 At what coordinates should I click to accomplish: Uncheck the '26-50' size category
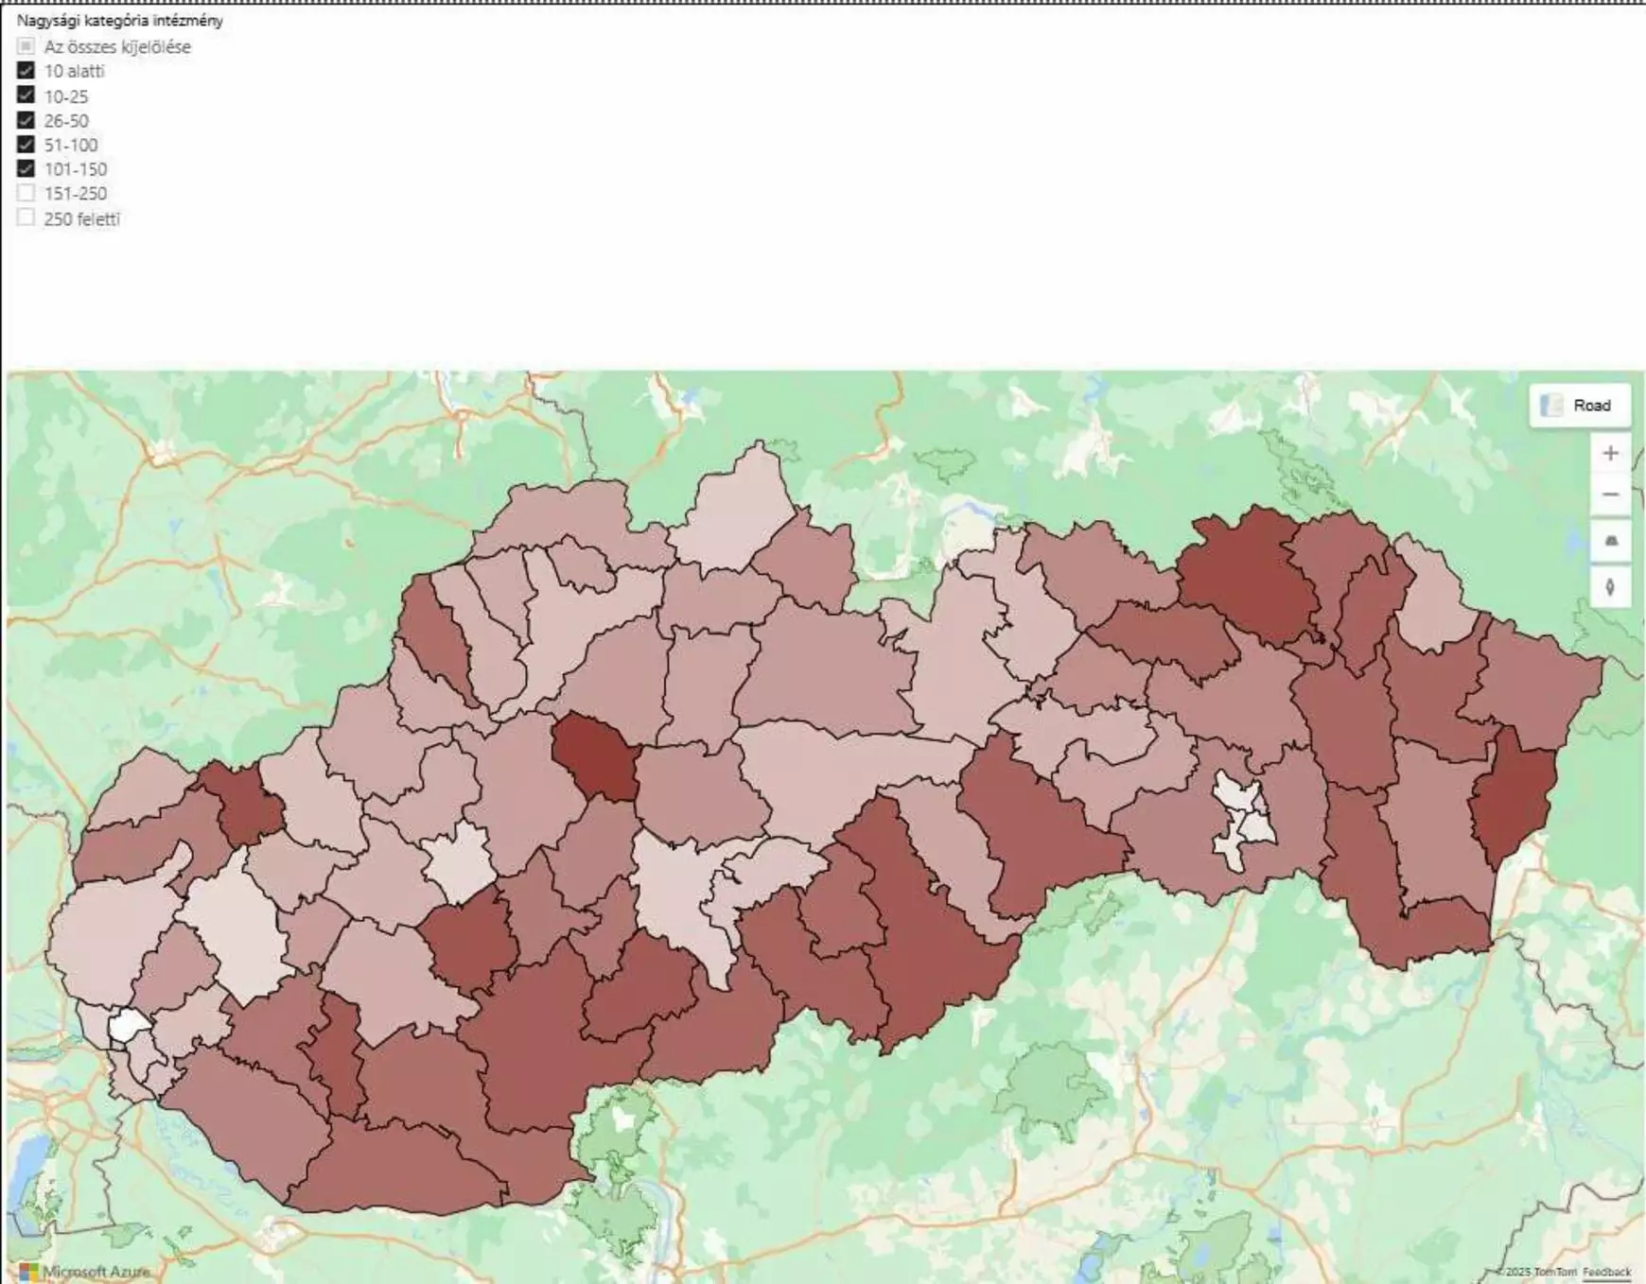tap(26, 120)
